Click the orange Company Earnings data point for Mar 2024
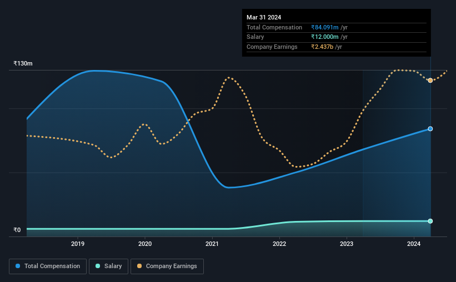Viewport: 456px width, 282px height. (x=430, y=80)
